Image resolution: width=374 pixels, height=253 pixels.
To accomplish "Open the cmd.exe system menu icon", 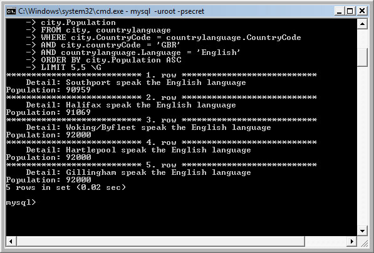I will (11, 11).
